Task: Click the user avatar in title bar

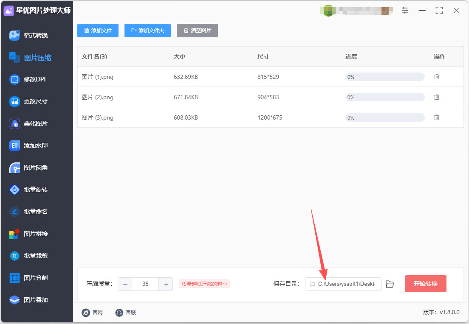Action: 328,11
